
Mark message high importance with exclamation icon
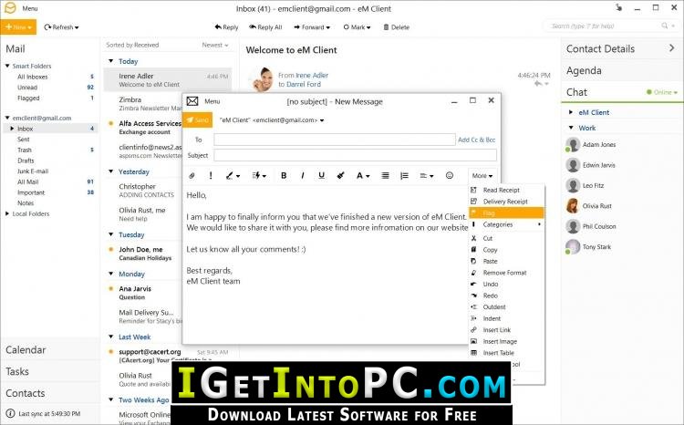pyautogui.click(x=211, y=175)
